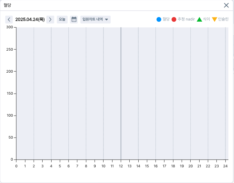Toggle 식이 series via legend text
The width and height of the screenshot is (234, 183).
(206, 19)
